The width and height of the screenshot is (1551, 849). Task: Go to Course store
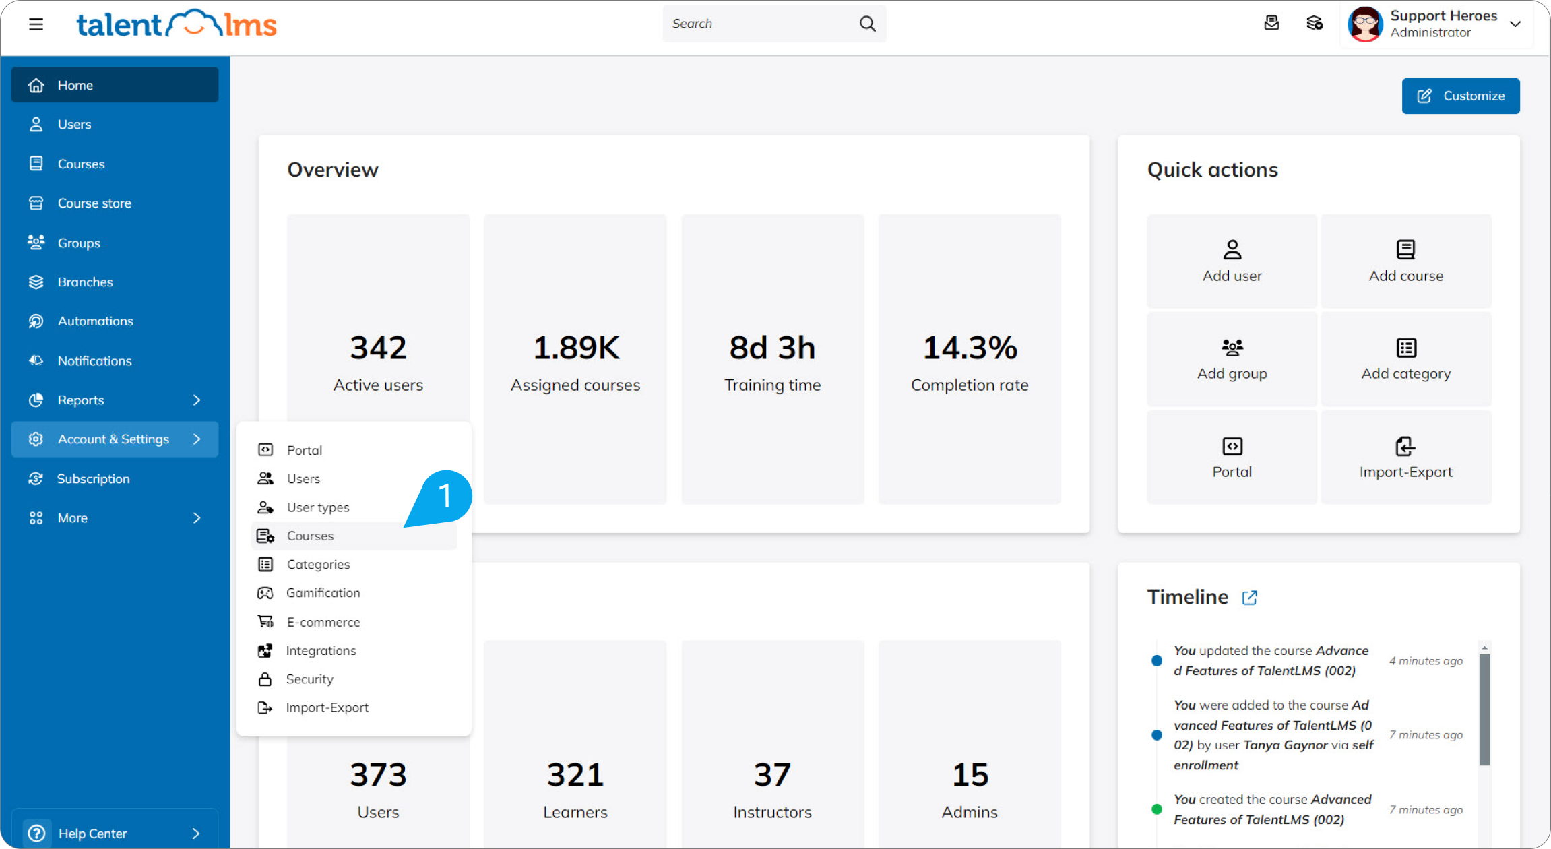(x=115, y=203)
